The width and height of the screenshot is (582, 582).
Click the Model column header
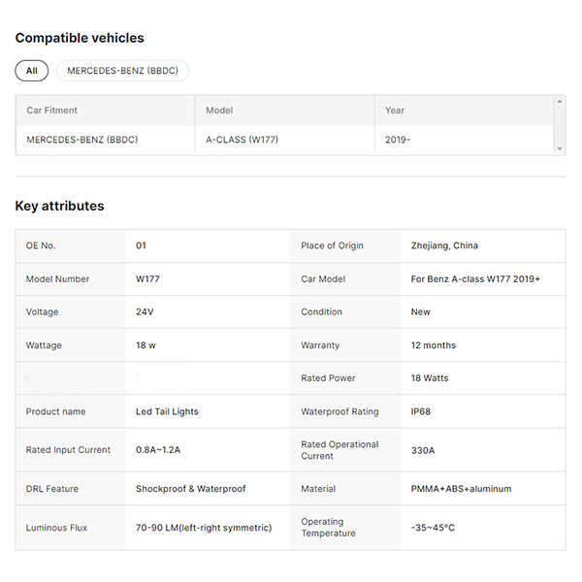click(x=219, y=111)
